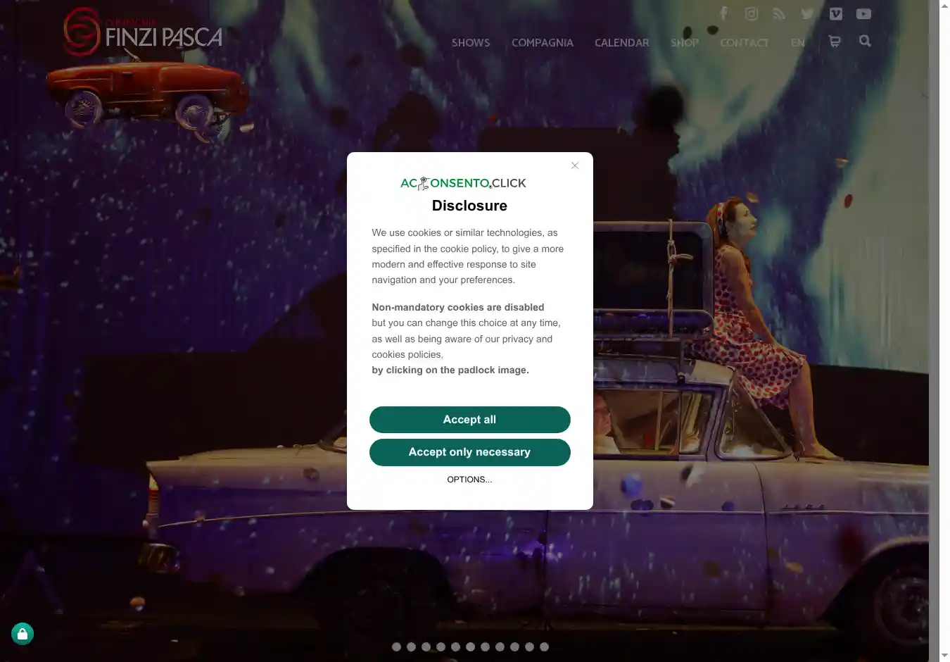Close the cookie Disclosure dialog

[x=575, y=165]
